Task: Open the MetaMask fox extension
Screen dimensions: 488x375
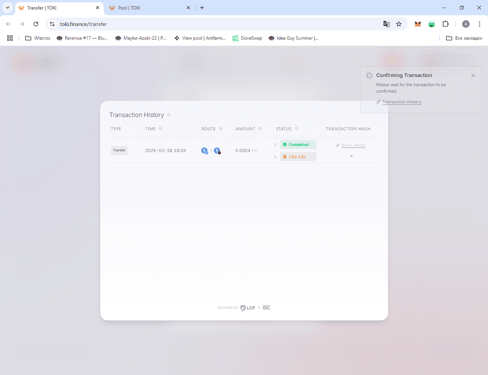Action: coord(418,24)
